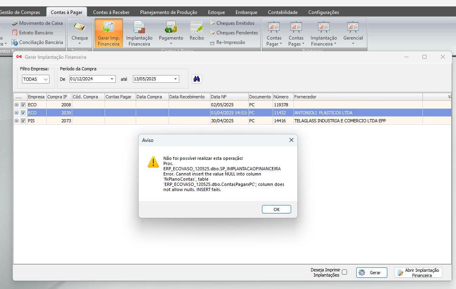Open the Estoque tab
The width and height of the screenshot is (456, 289).
click(216, 12)
